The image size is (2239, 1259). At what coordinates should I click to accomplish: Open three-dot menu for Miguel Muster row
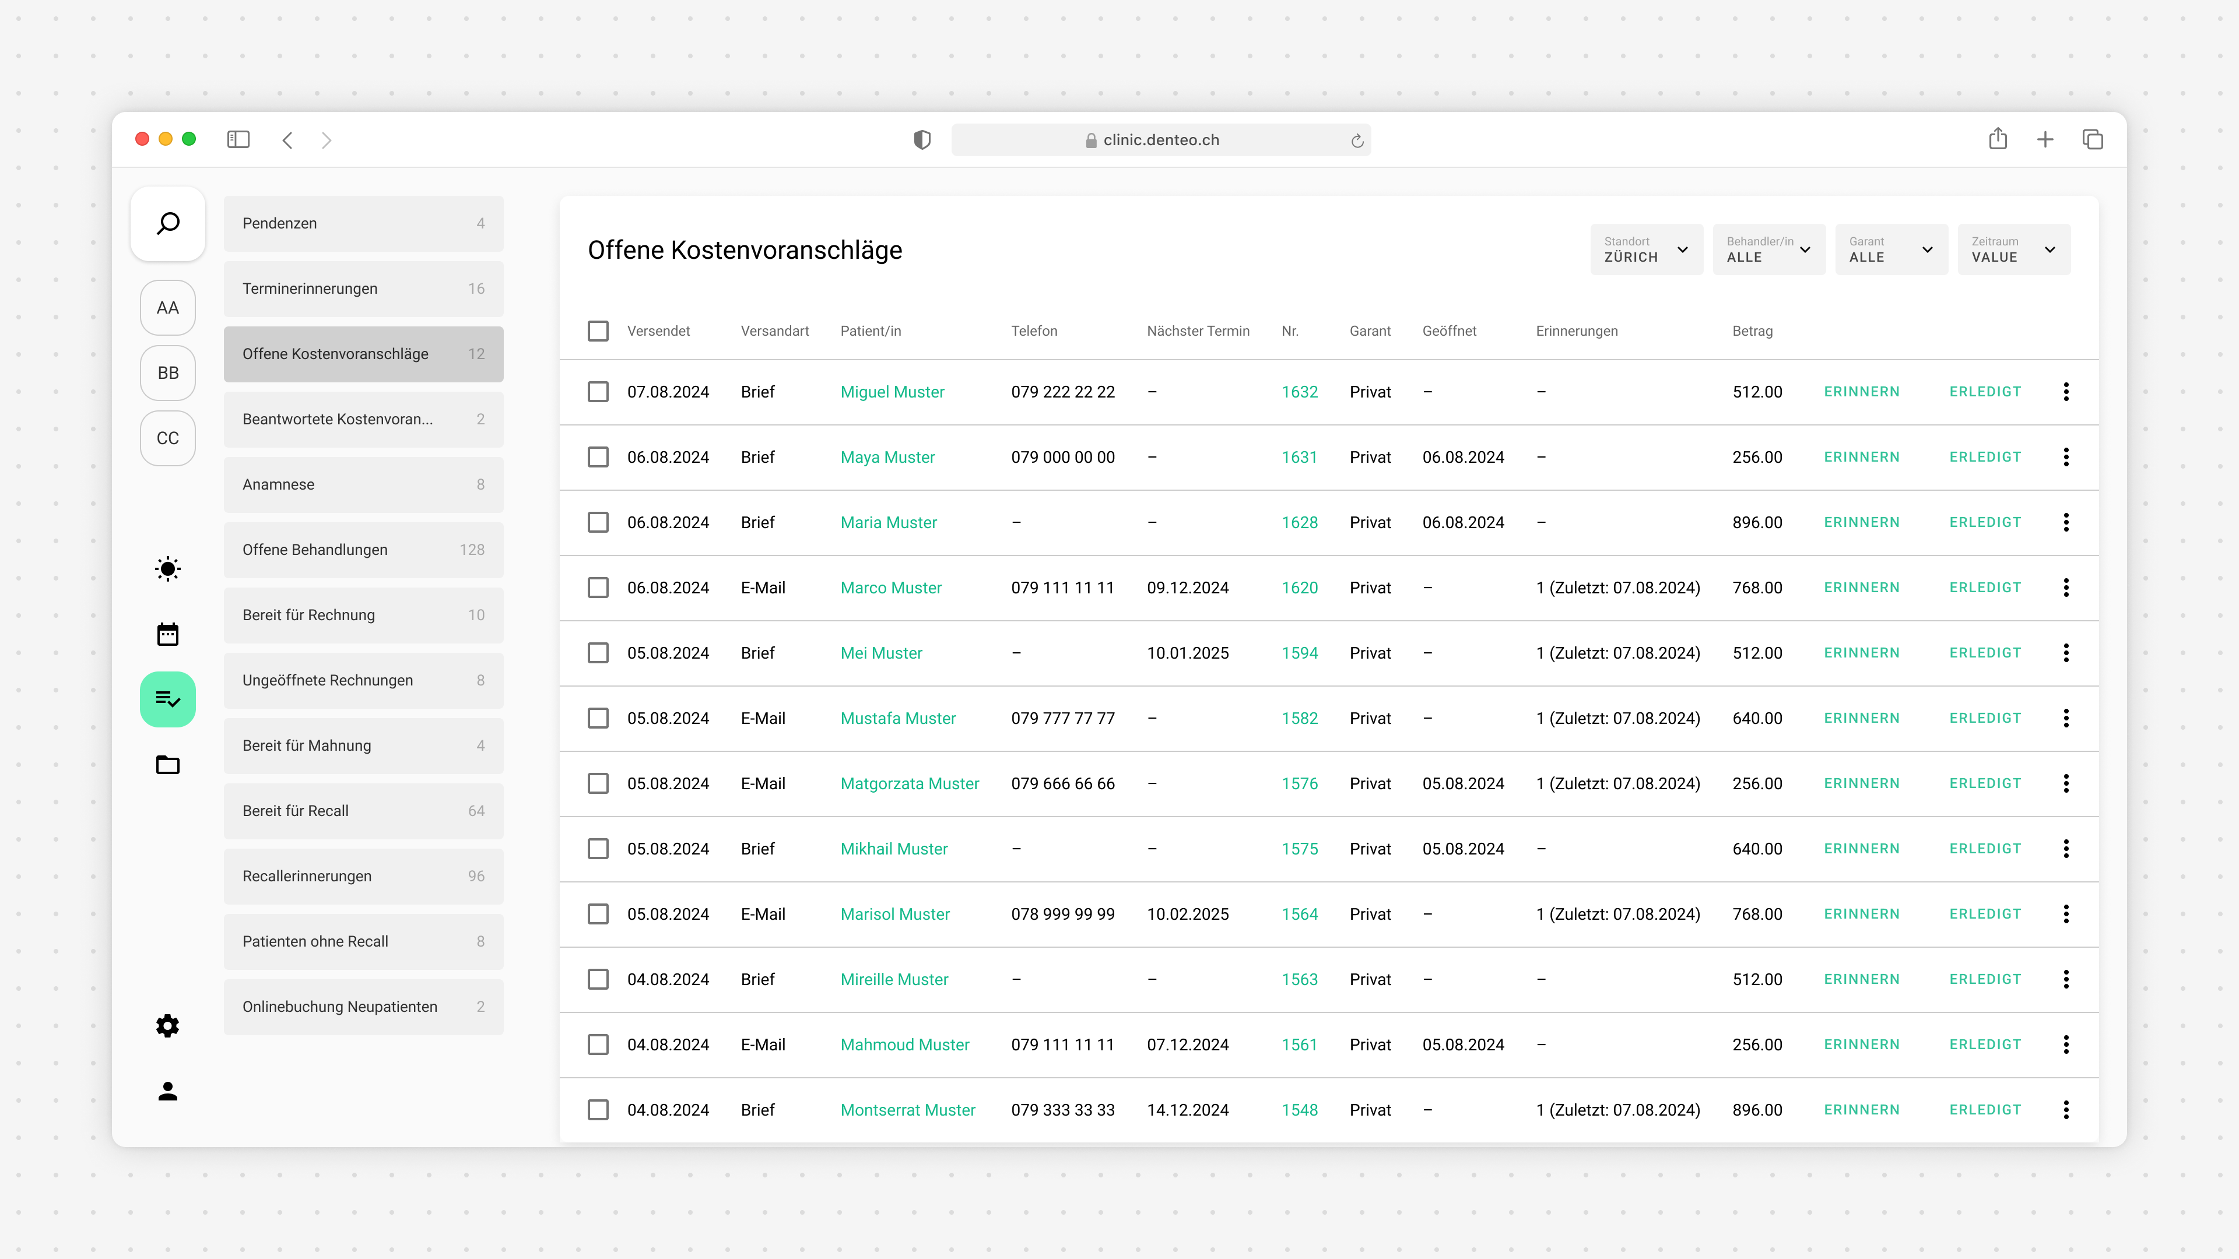(x=2066, y=392)
